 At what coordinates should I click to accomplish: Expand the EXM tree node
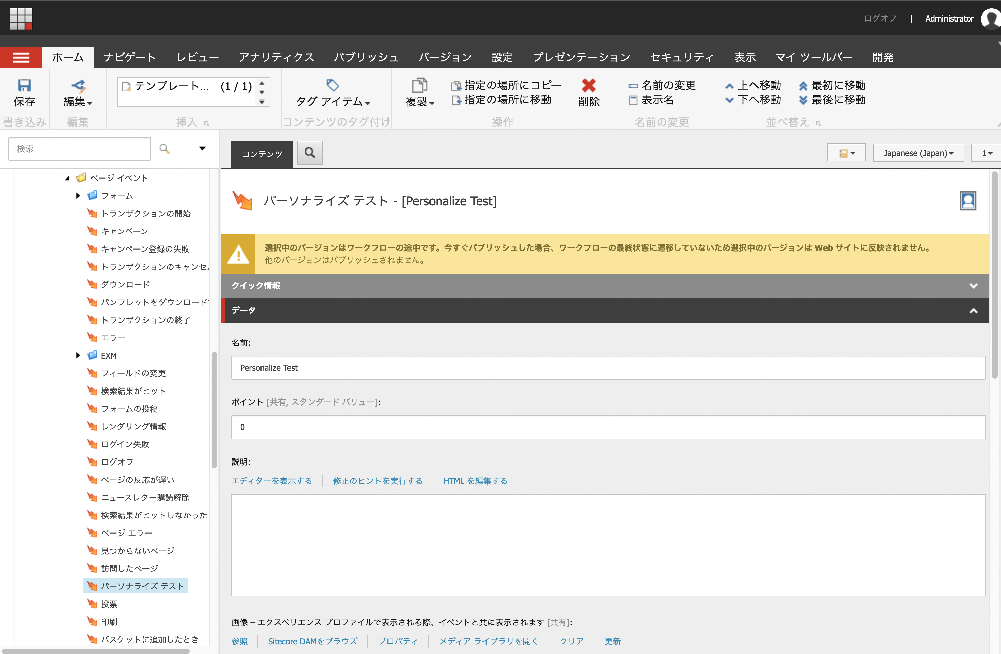tap(78, 355)
